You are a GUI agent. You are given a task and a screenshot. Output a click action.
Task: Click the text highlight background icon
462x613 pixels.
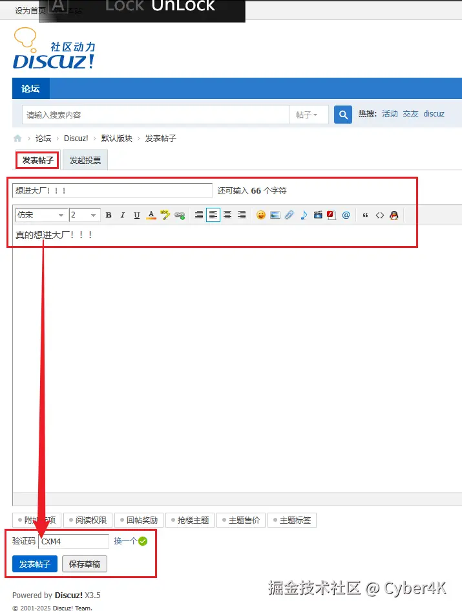click(x=165, y=215)
